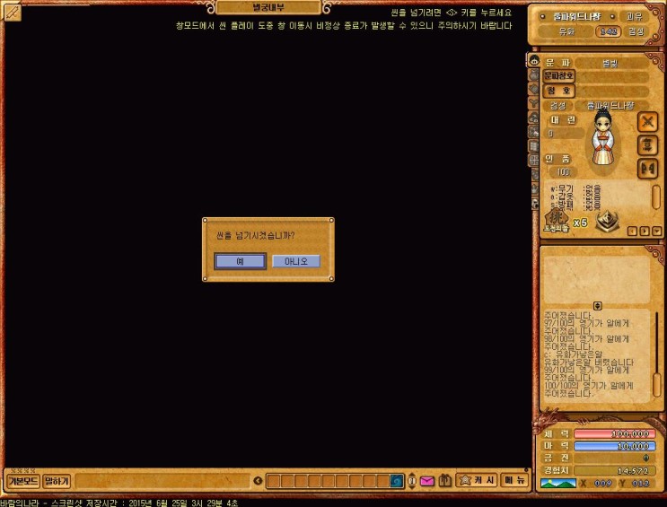The image size is (667, 507).
Task: Click the chat log resize handle
Action: tap(598, 305)
